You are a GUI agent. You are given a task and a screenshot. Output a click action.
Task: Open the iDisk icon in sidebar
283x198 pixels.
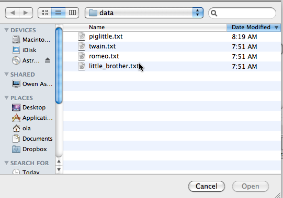(x=16, y=50)
